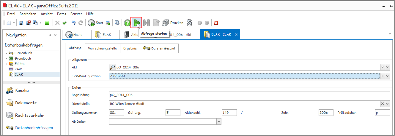Select ELAK in the database queries tree
Viewport: 395px width, 136px height.
(18, 74)
